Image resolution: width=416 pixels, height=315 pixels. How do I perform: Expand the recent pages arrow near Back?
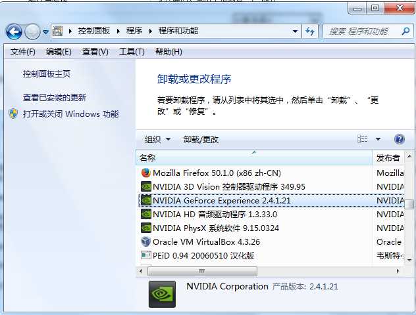click(x=45, y=32)
